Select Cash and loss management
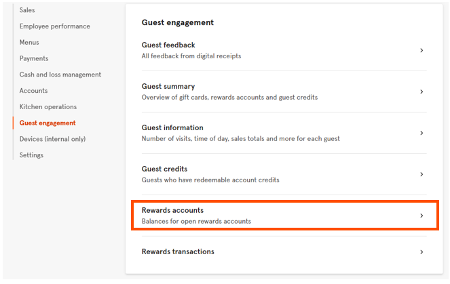The width and height of the screenshot is (450, 284). pyautogui.click(x=60, y=75)
